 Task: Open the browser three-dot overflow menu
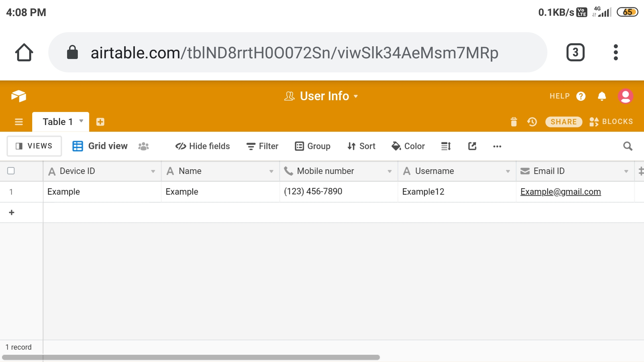pyautogui.click(x=615, y=52)
